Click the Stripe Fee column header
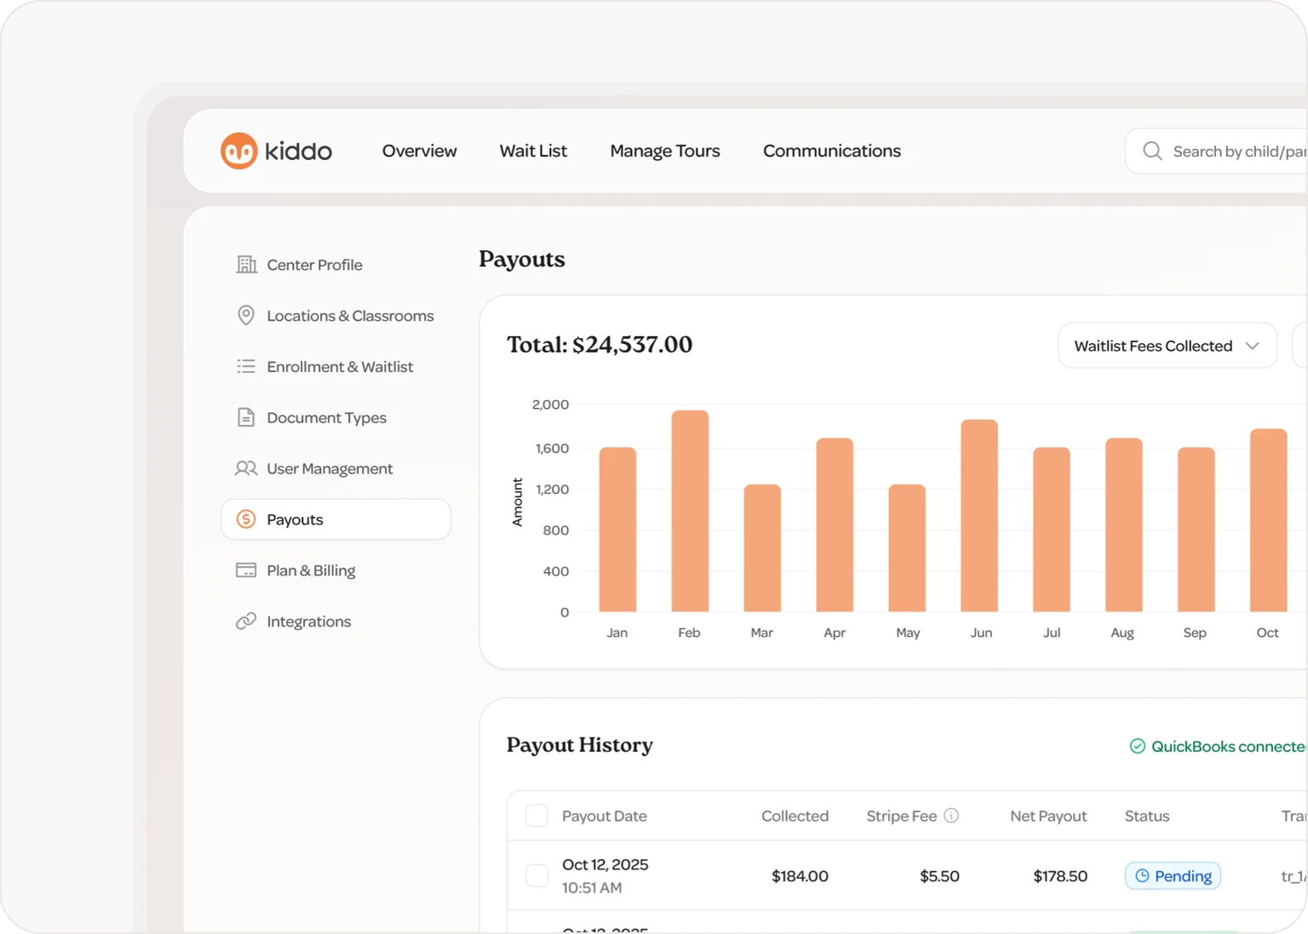Viewport: 1308px width, 934px height. click(x=902, y=816)
